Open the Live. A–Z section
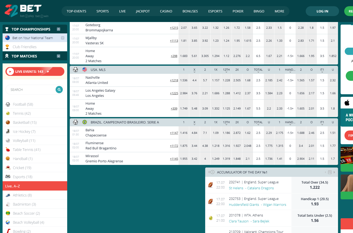Screen dimensions: 353x233 click(35, 186)
